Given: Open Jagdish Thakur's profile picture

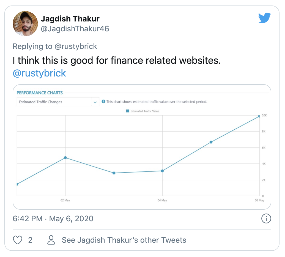Looking at the screenshot, I should point(25,24).
